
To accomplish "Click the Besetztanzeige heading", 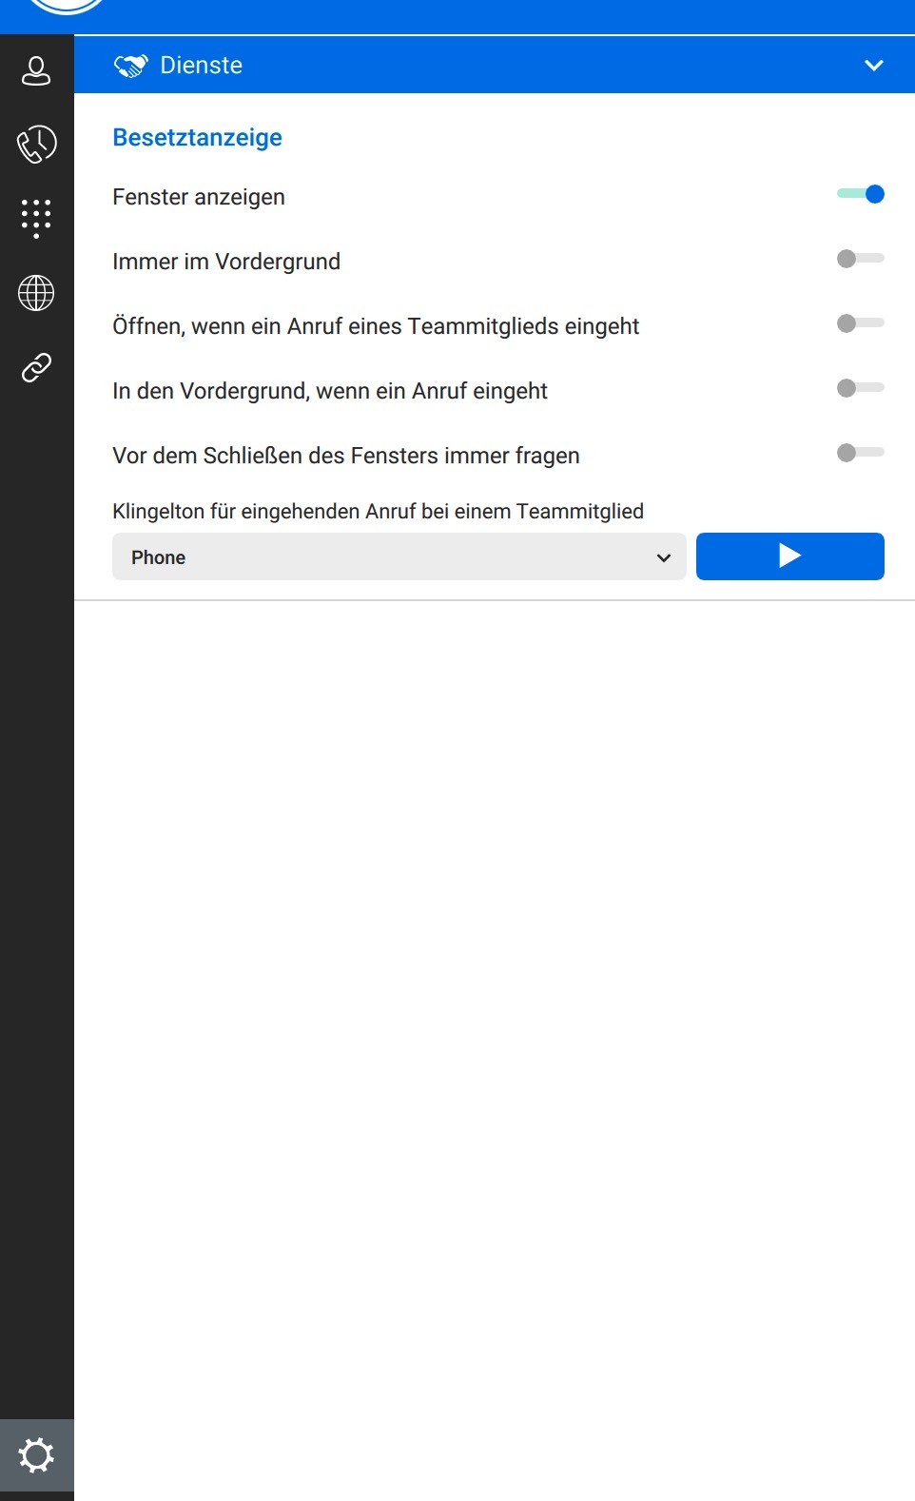I will coord(197,137).
